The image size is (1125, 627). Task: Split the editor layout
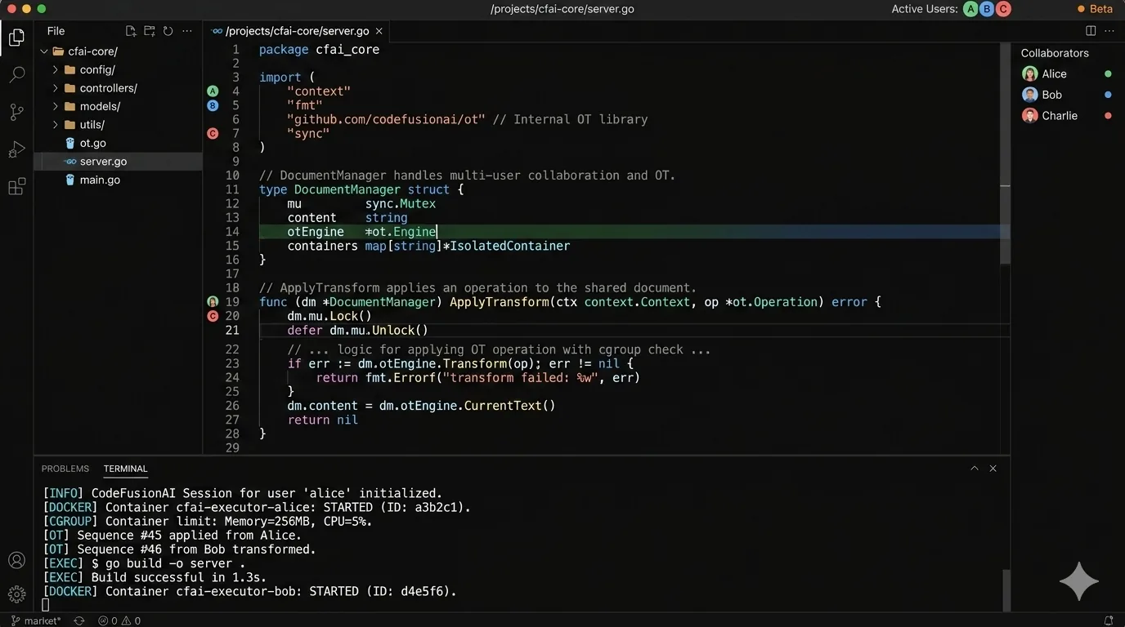tap(1091, 31)
